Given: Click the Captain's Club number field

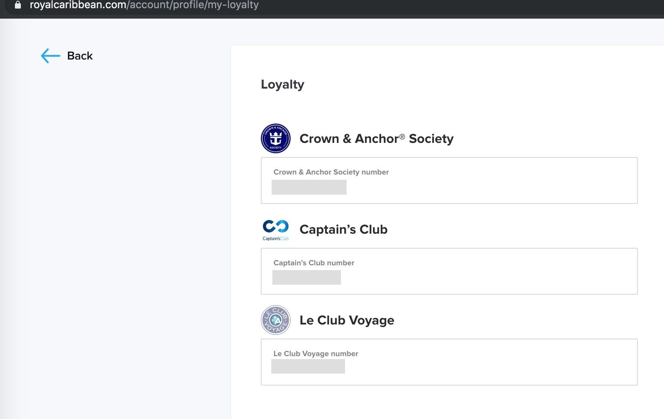Looking at the screenshot, I should 449,271.
